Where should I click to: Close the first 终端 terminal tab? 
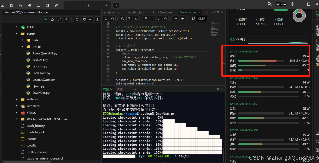pyautogui.click(x=112, y=89)
